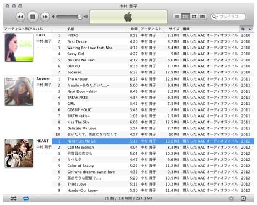Click the next track fast-forward button
The height and width of the screenshot is (205, 257).
point(45,17)
